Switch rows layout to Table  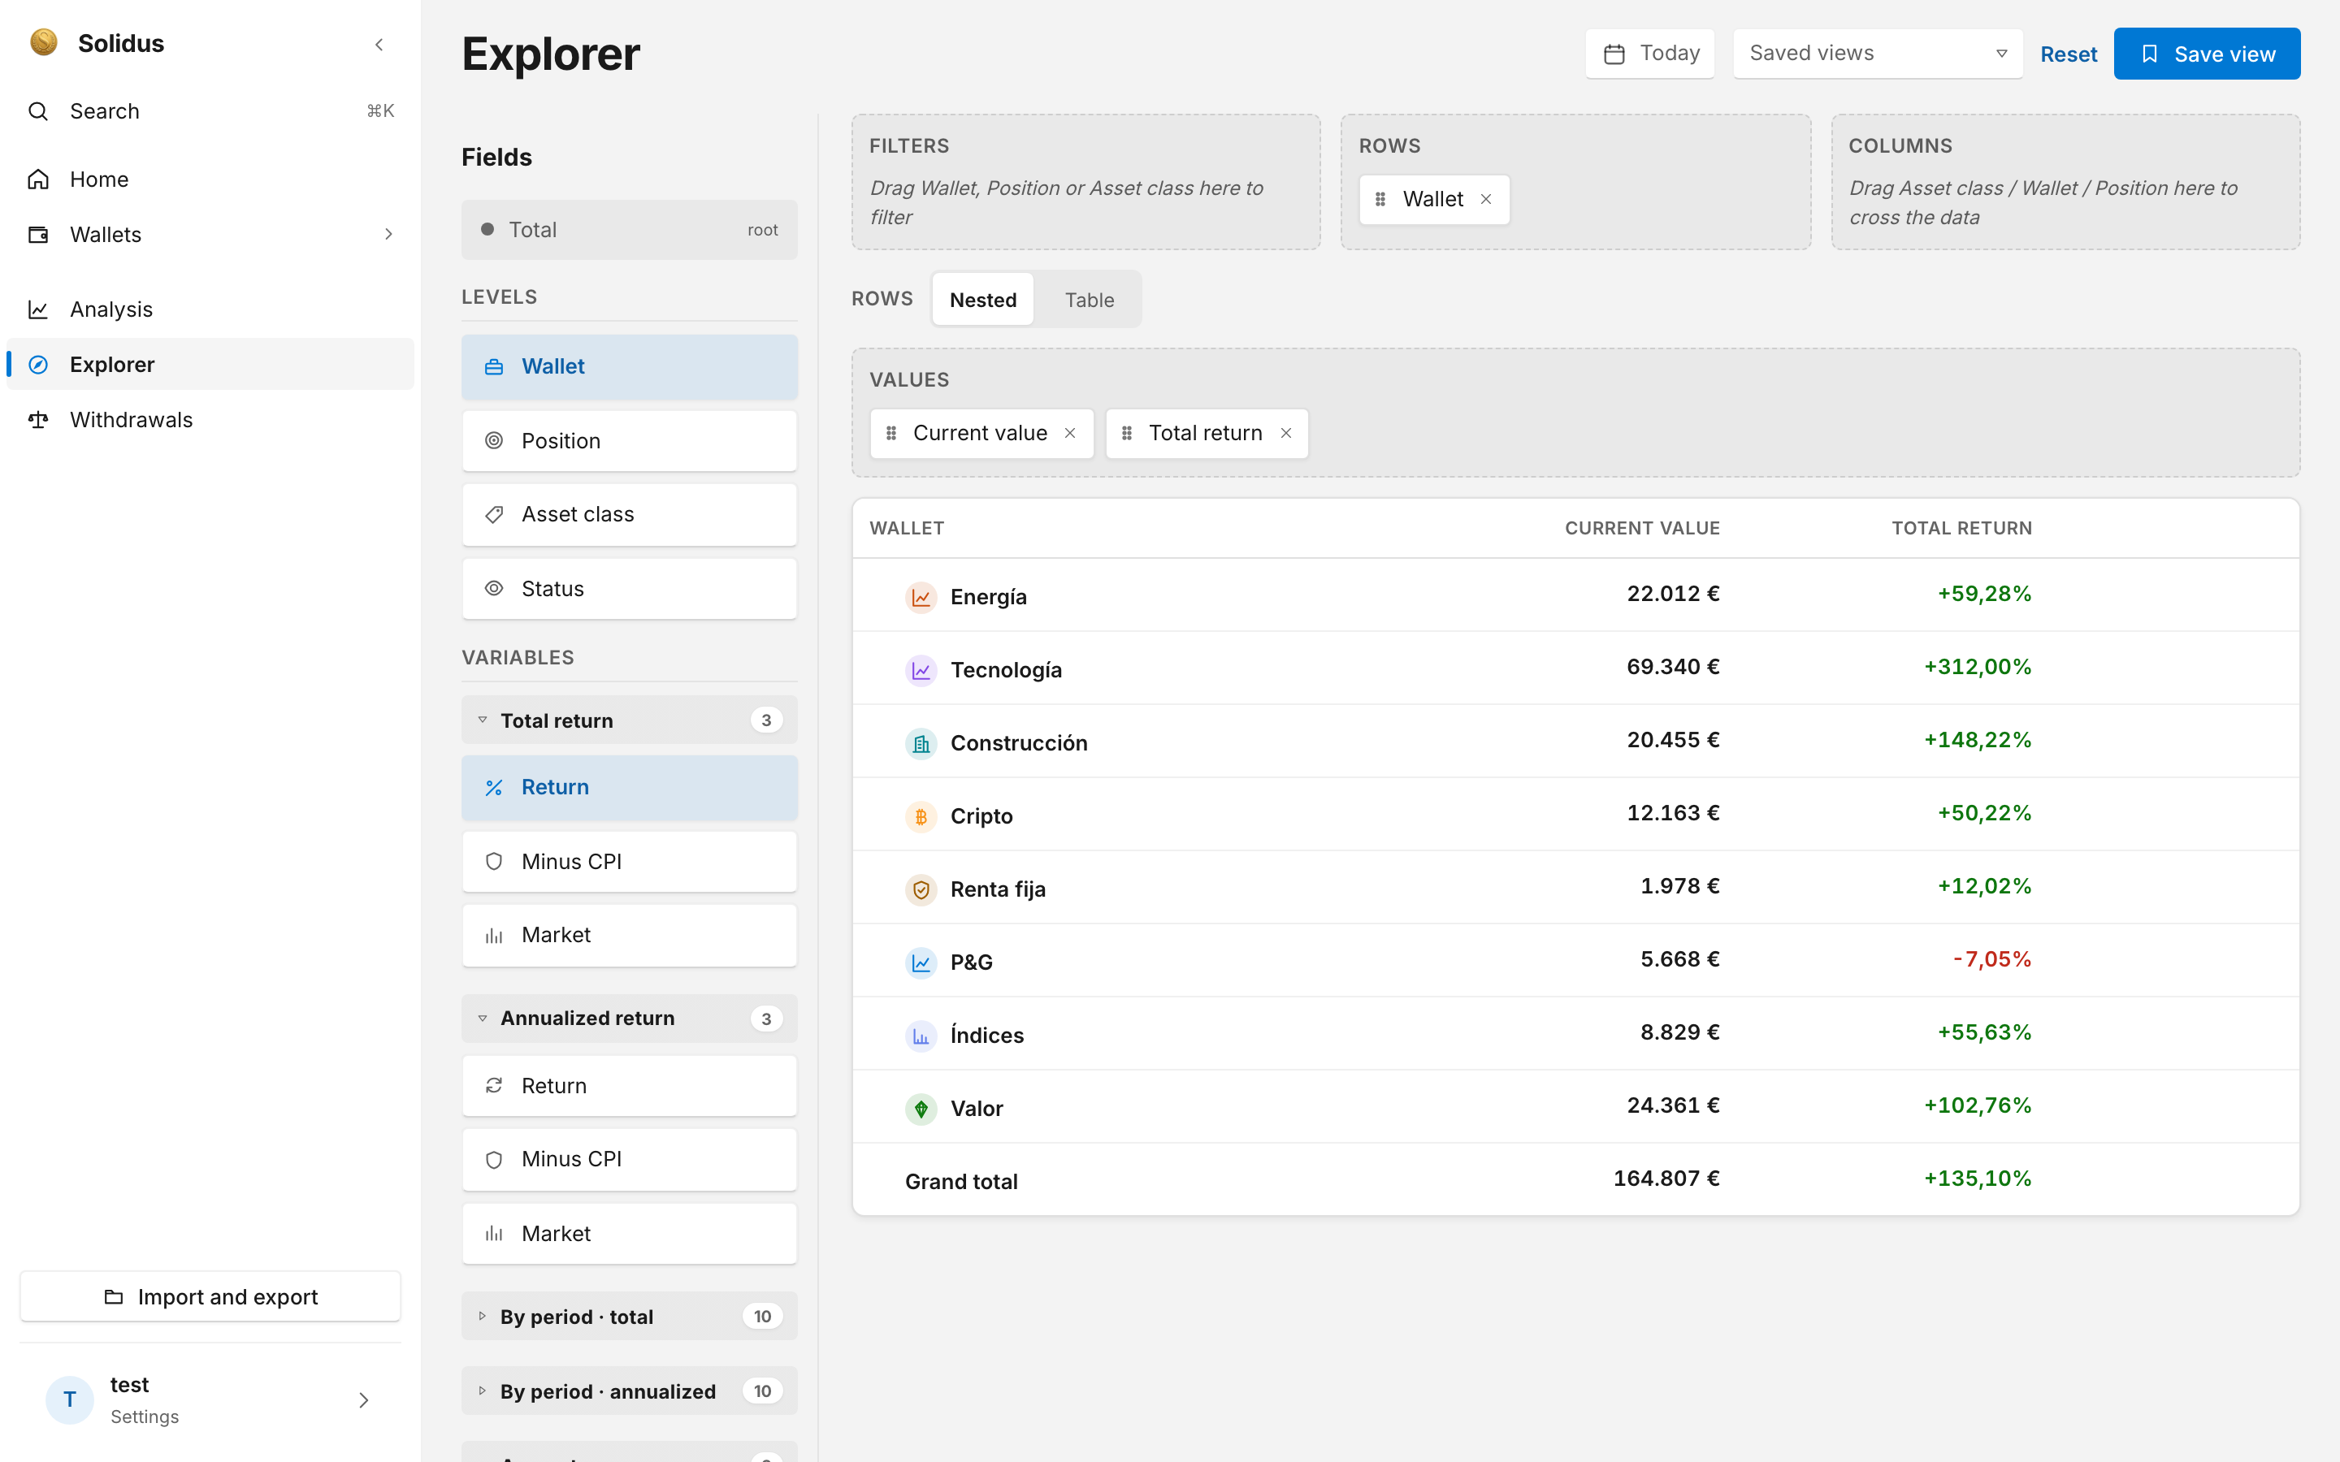point(1089,300)
